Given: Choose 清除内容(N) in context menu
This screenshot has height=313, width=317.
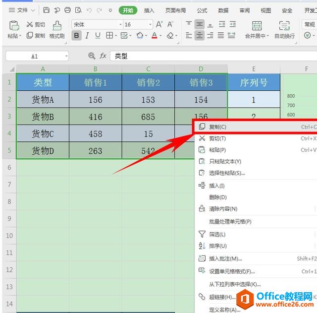Looking at the screenshot, I should pos(257,209).
